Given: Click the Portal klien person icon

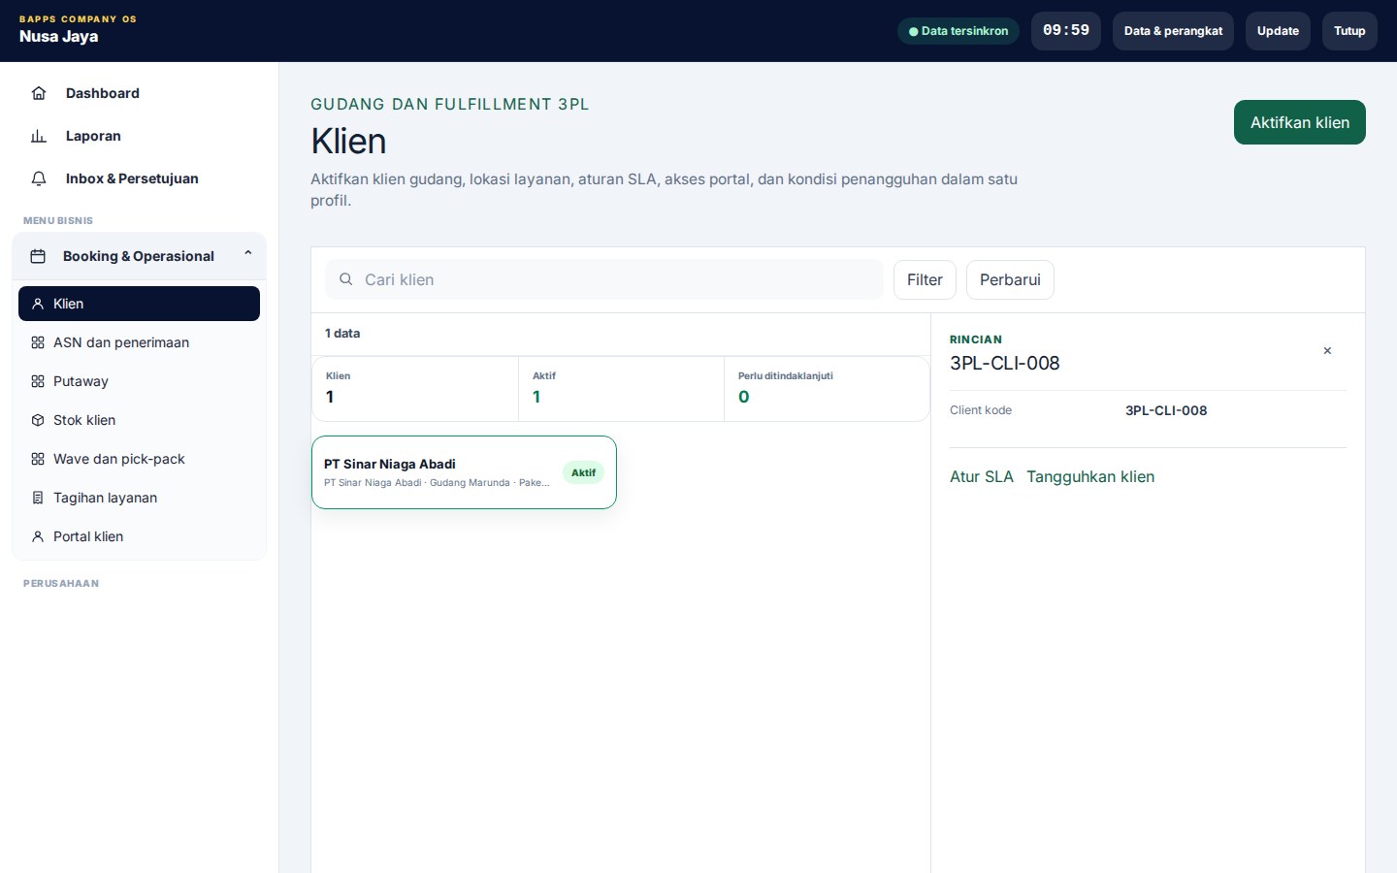Looking at the screenshot, I should click(x=38, y=536).
